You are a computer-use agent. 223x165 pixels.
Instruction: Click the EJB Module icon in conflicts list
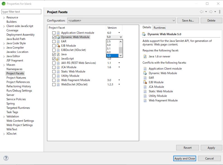click(145, 82)
